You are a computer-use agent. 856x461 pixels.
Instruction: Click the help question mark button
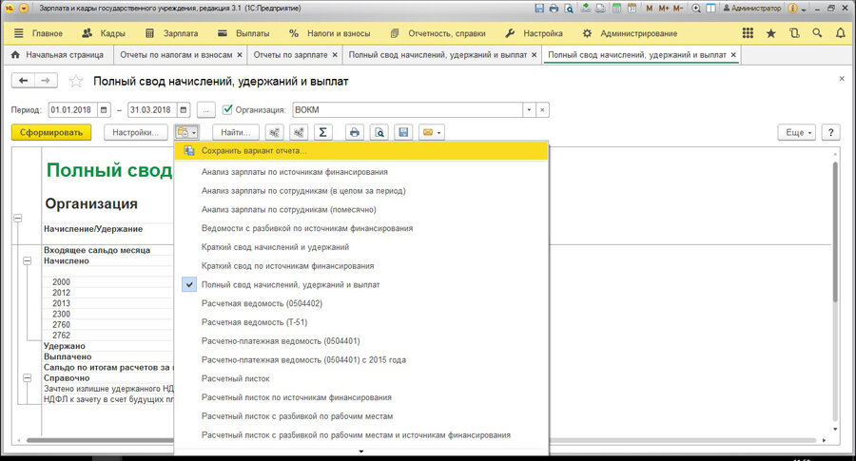[831, 132]
